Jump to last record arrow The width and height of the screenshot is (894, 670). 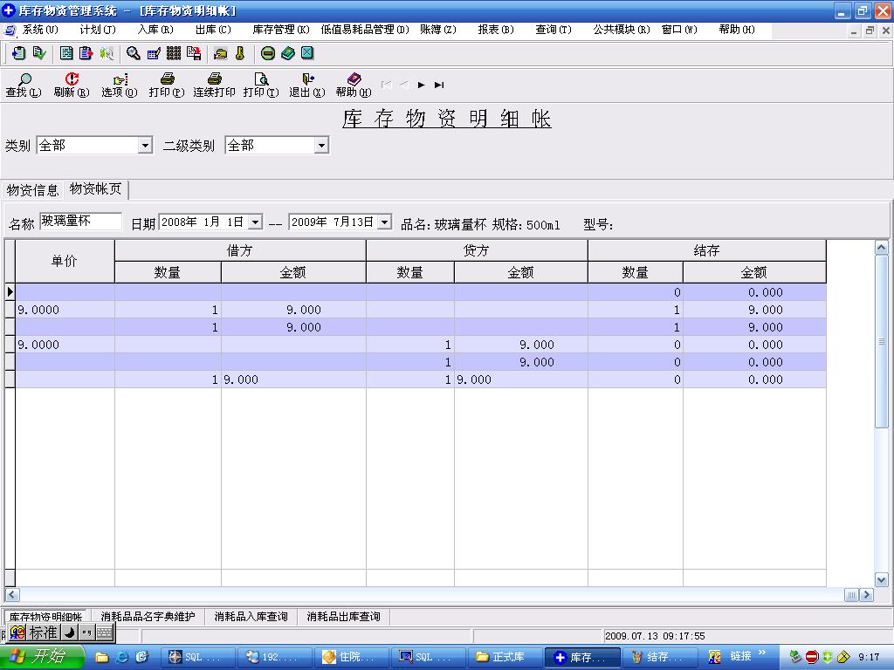click(439, 85)
